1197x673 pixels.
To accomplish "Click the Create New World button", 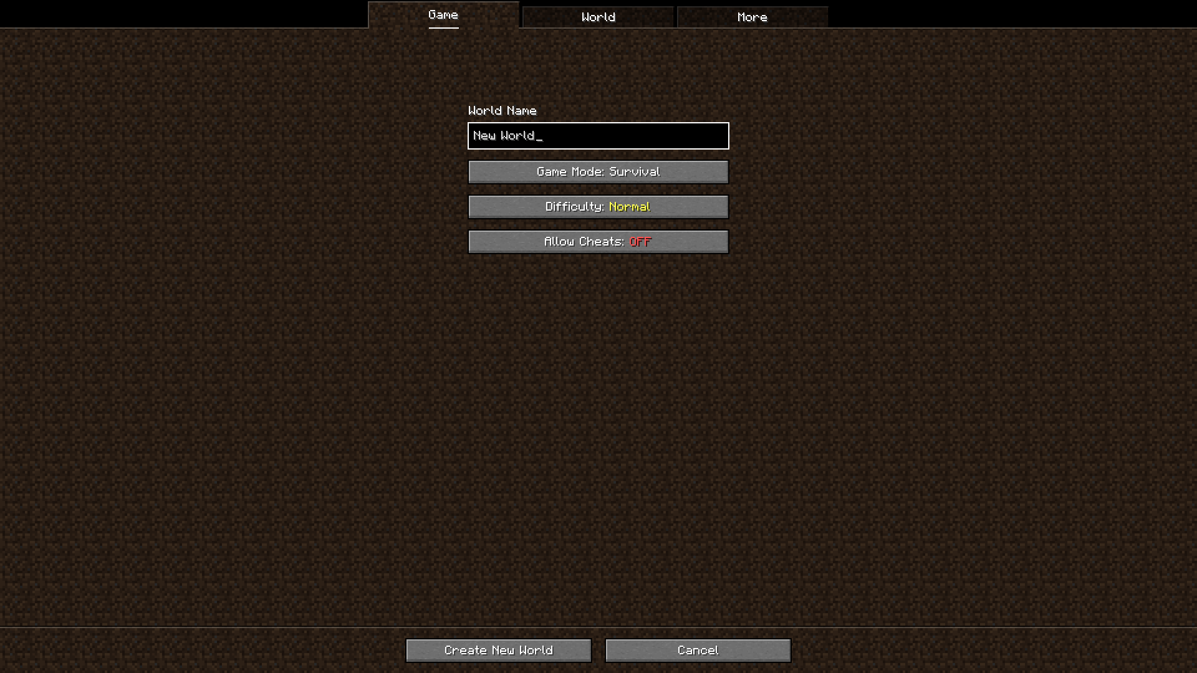I will pyautogui.click(x=498, y=650).
